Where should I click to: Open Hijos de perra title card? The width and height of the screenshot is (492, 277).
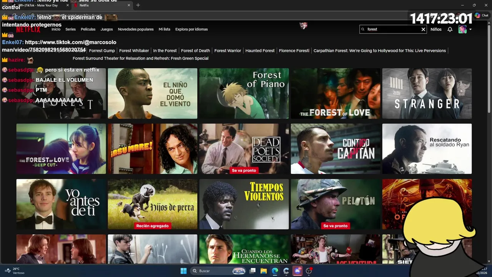[153, 204]
